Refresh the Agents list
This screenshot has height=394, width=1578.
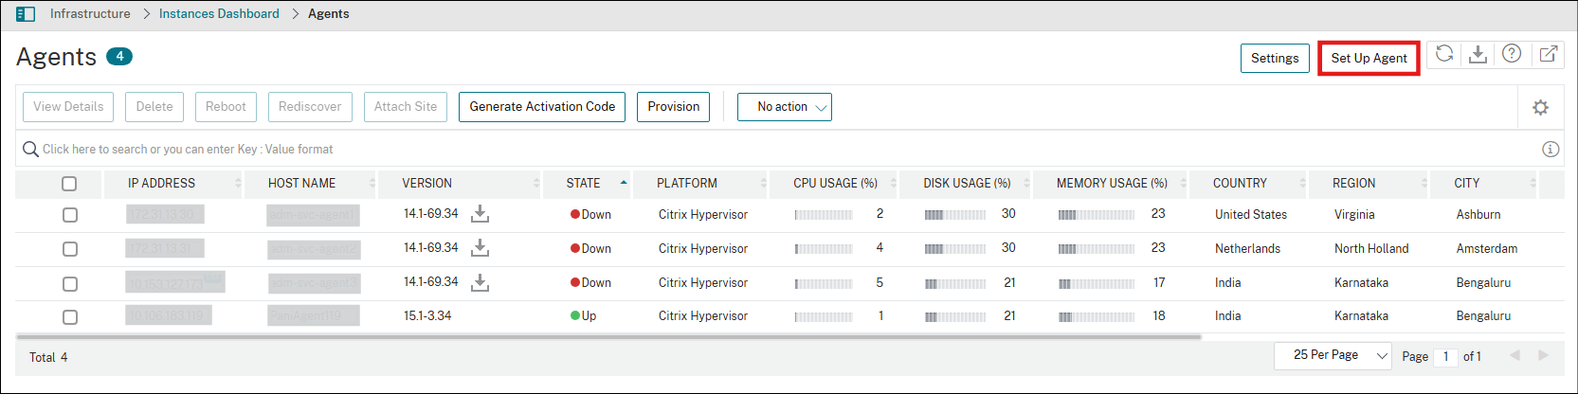tap(1444, 54)
